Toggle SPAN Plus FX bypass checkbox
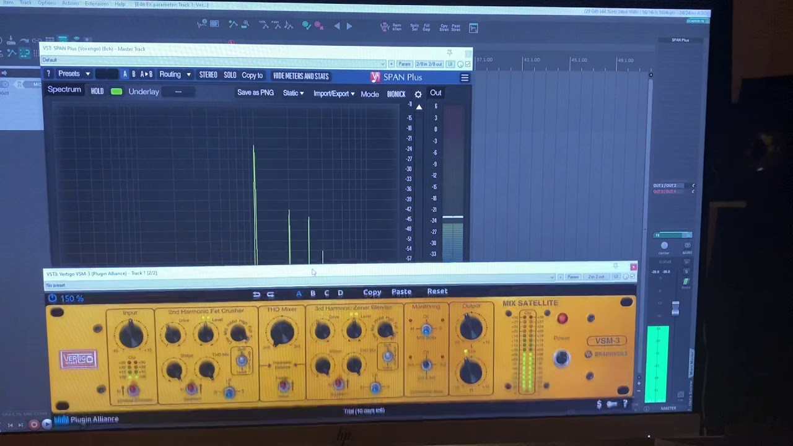 coord(467,64)
